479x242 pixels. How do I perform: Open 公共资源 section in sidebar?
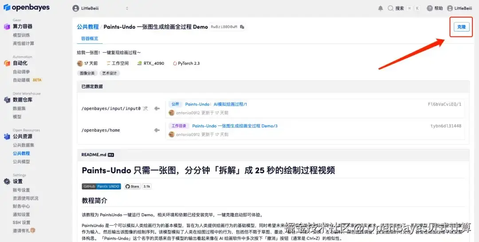[22, 137]
